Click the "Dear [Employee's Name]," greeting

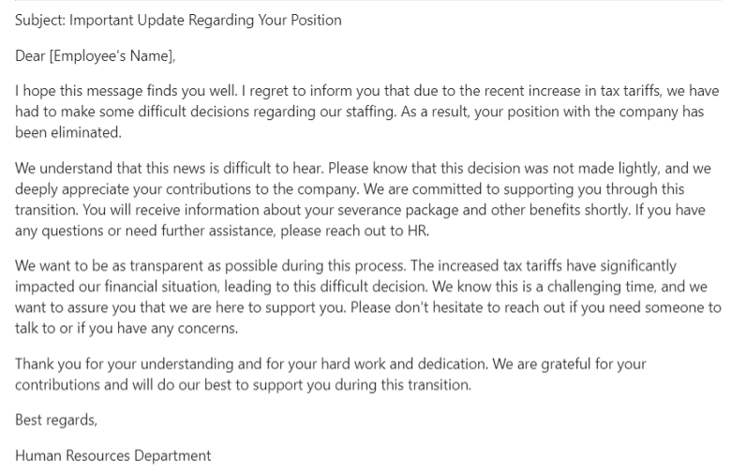95,55
